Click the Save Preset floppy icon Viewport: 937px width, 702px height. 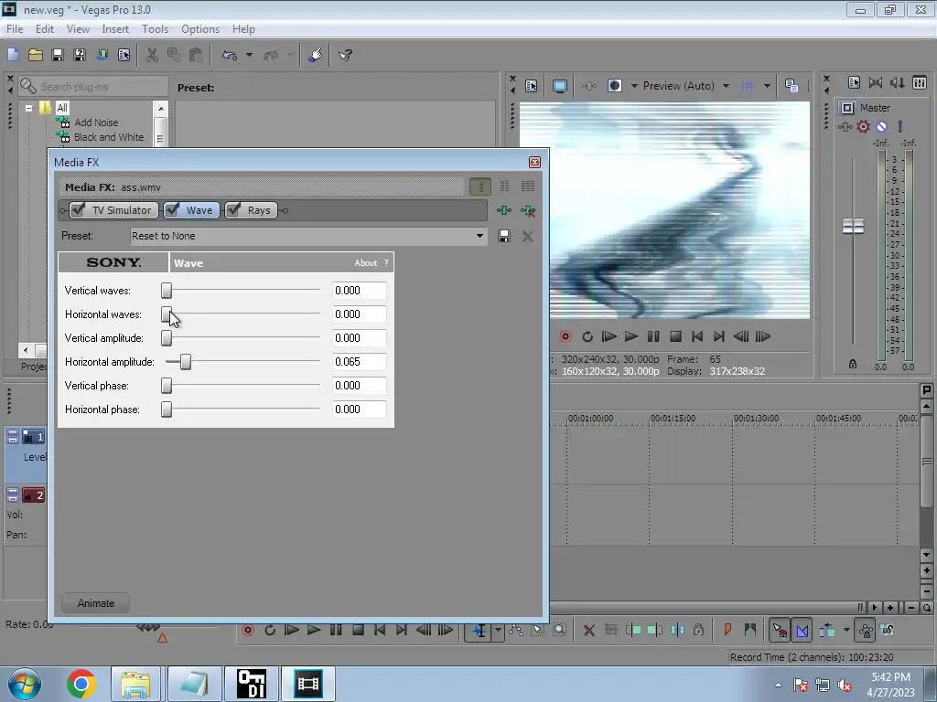504,236
